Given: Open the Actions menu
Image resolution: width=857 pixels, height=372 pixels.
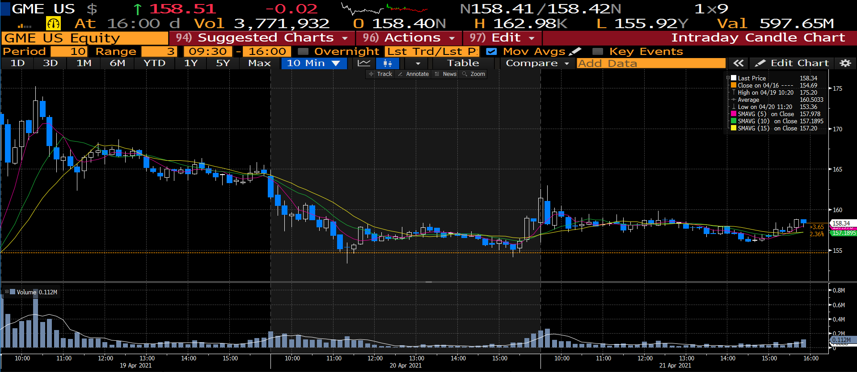Looking at the screenshot, I should (x=409, y=38).
